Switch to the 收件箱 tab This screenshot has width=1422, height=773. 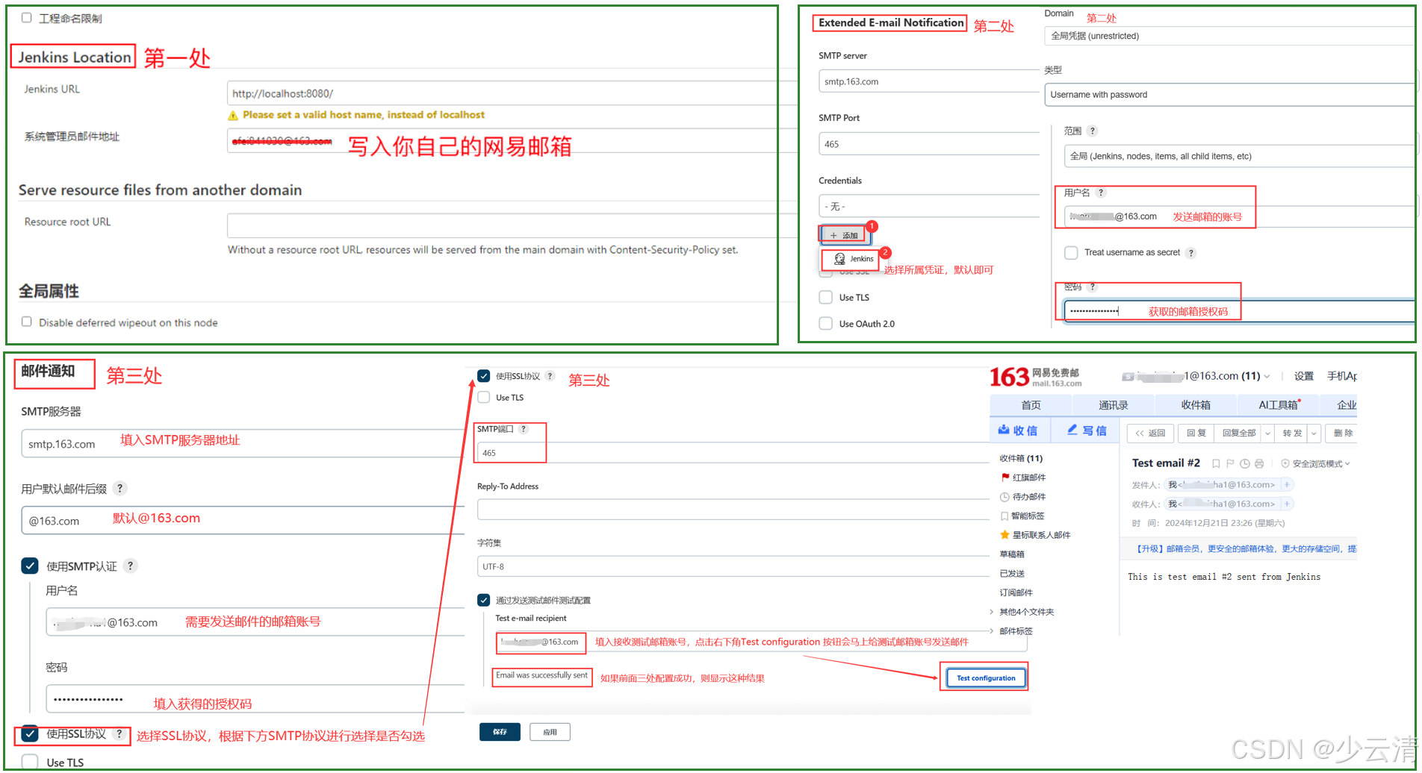[x=1196, y=405]
